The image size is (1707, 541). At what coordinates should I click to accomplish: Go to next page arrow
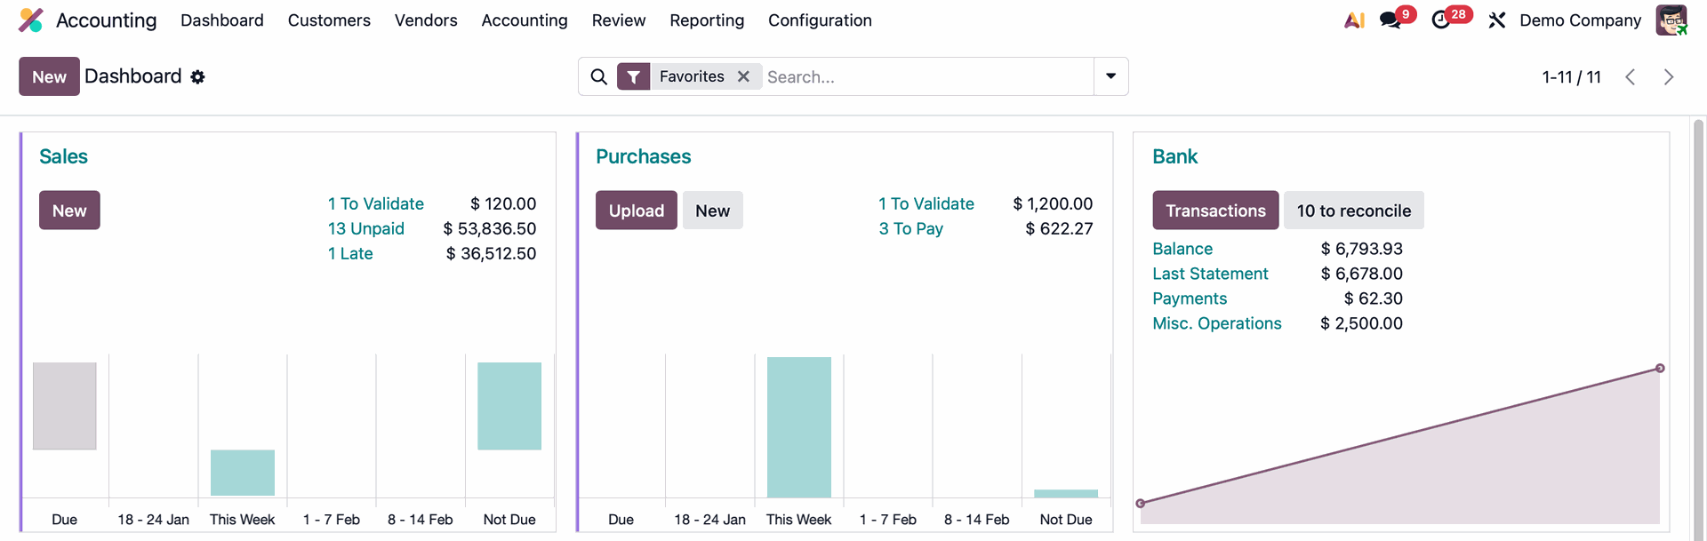tap(1669, 77)
